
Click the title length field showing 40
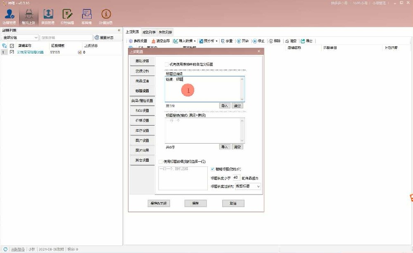236,178
